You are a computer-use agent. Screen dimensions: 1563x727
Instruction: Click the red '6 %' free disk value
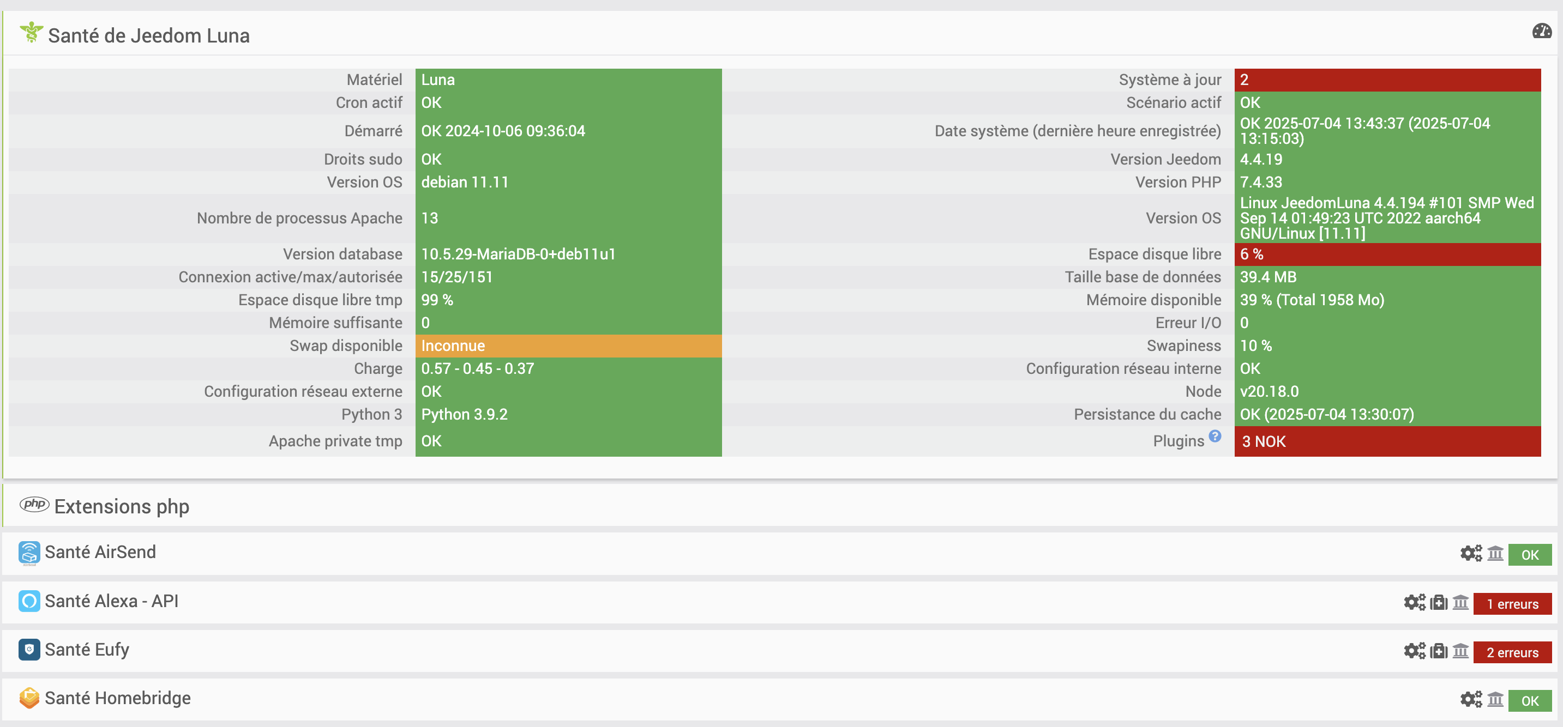coord(1387,254)
